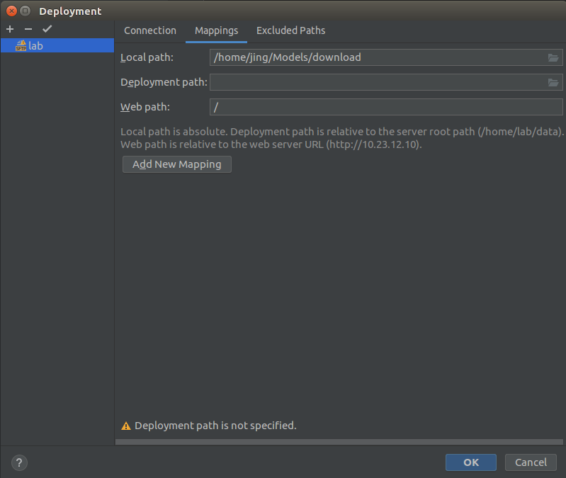Confirm dialog with OK button

[x=470, y=462]
